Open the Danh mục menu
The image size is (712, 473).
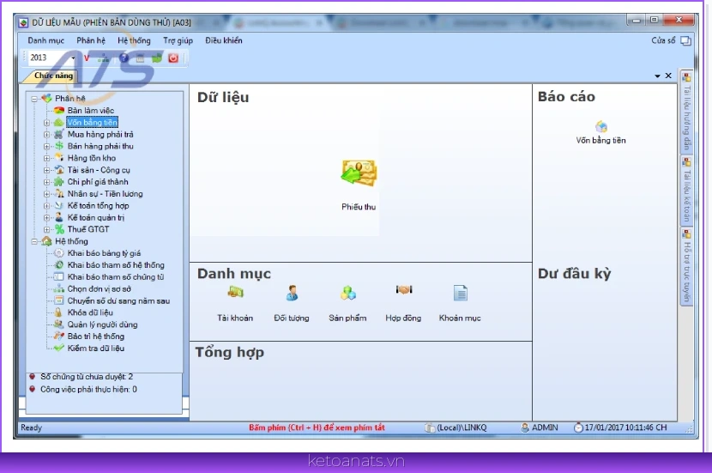pyautogui.click(x=45, y=40)
